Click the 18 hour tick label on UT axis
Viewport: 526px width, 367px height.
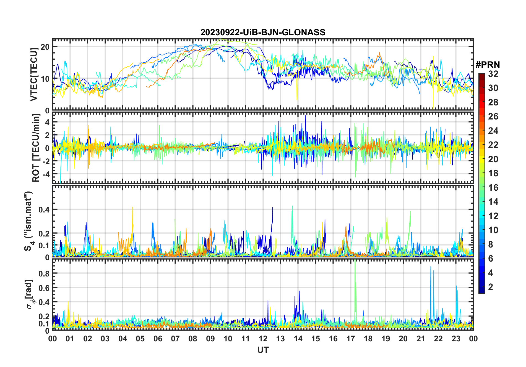coord(368,339)
